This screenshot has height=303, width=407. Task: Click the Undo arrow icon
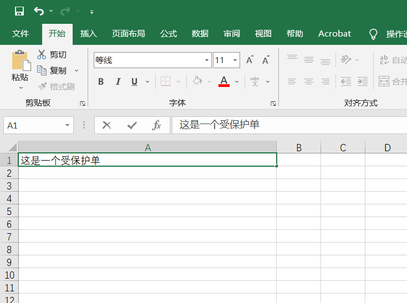click(x=38, y=11)
